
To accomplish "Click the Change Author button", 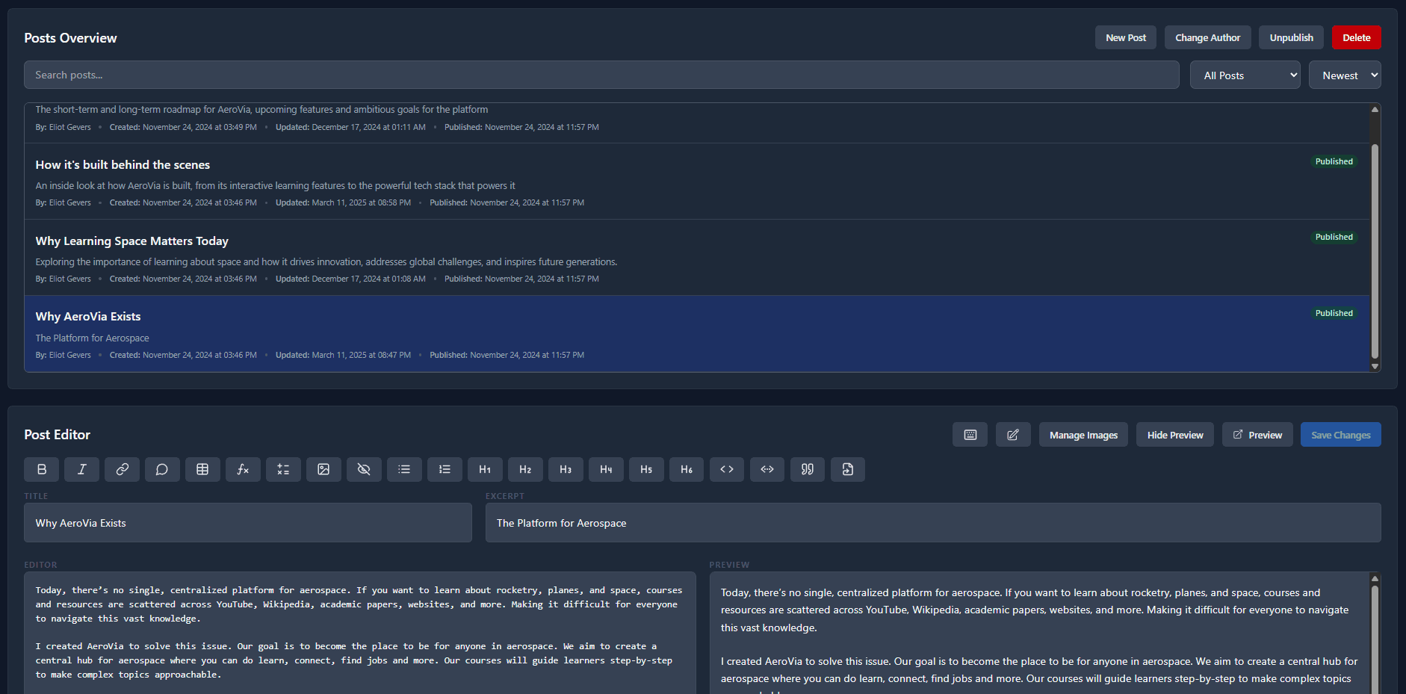I will [x=1207, y=37].
